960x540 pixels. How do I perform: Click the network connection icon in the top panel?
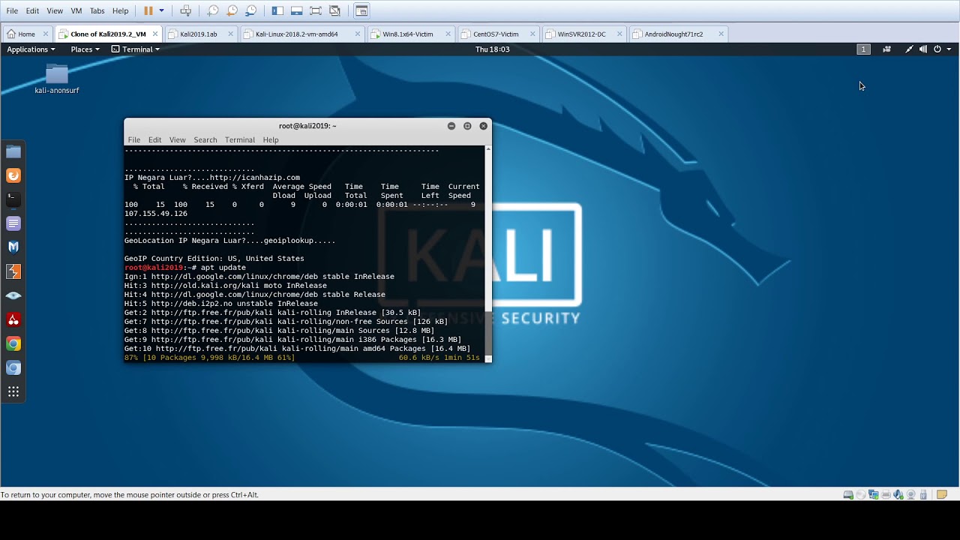click(x=909, y=49)
